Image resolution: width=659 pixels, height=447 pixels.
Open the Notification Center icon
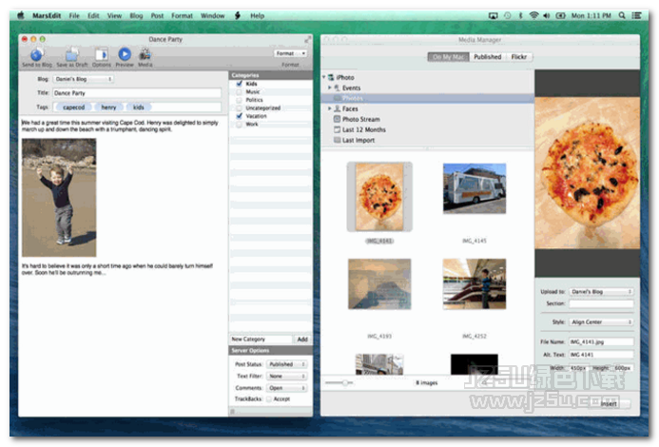coord(637,15)
